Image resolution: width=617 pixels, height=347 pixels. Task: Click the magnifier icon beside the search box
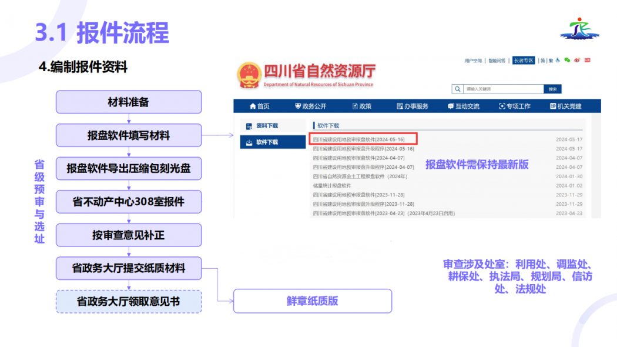click(x=457, y=89)
